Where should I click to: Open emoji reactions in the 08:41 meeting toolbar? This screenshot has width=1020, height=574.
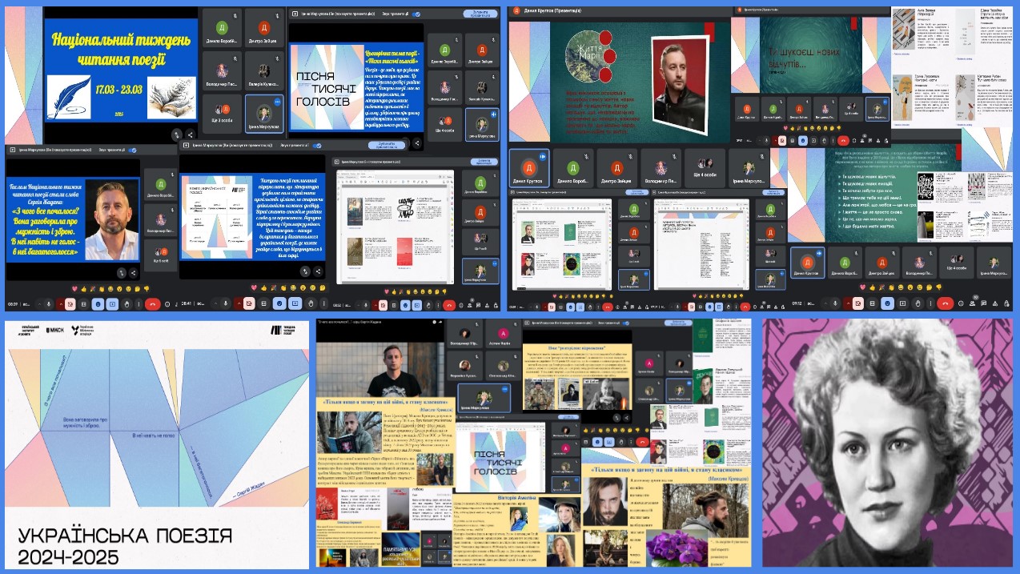(279, 304)
